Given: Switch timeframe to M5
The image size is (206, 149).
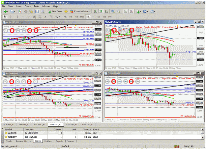Looking at the screenshot, I should 71,17.
